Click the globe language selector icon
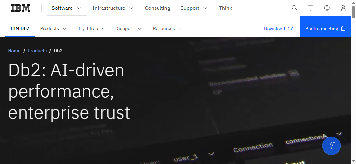The width and height of the screenshot is (356, 164). point(327,8)
